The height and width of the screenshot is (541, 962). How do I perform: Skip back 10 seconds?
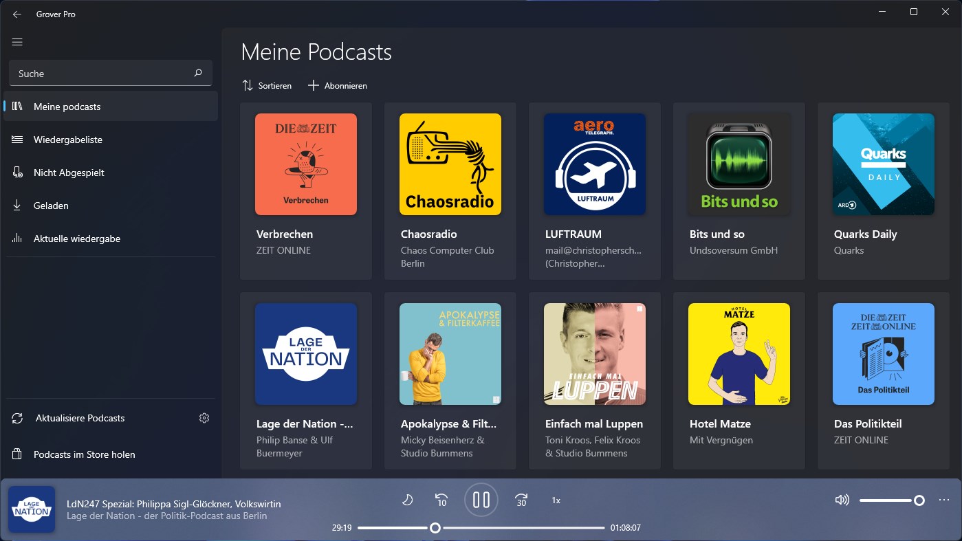coord(441,500)
